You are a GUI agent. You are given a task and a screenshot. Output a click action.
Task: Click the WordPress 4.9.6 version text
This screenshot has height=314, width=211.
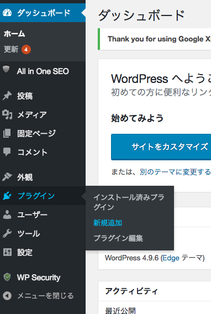click(131, 258)
